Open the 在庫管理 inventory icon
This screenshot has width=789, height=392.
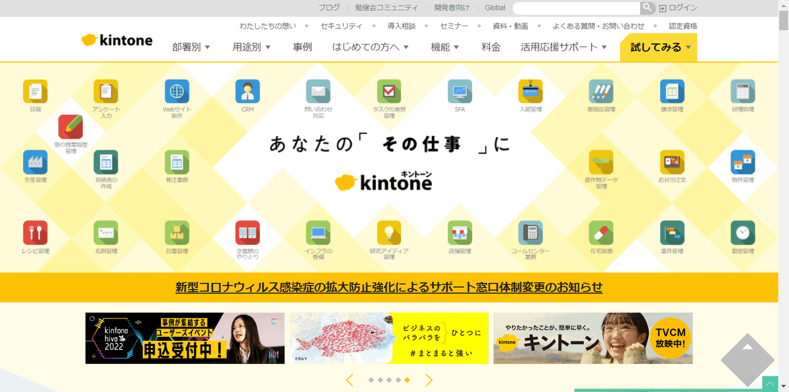(176, 231)
